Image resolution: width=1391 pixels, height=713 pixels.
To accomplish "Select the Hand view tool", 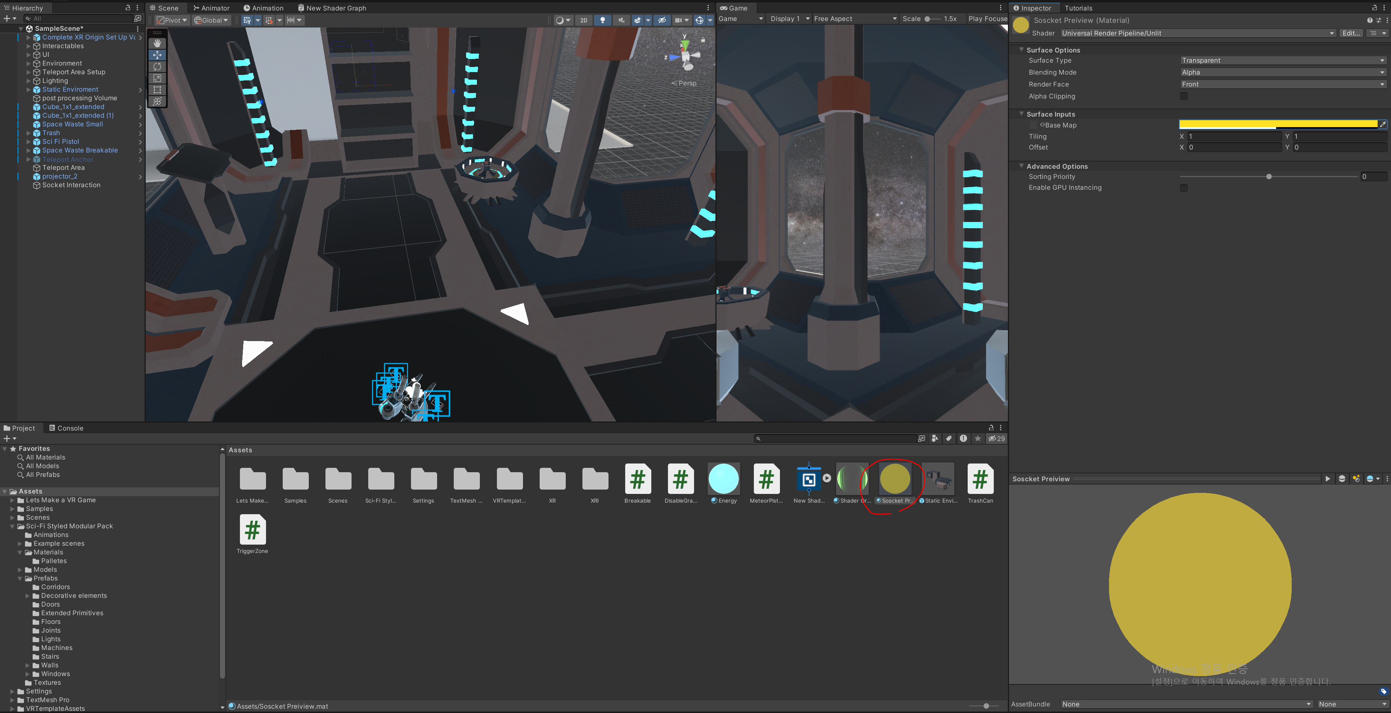I will point(157,43).
